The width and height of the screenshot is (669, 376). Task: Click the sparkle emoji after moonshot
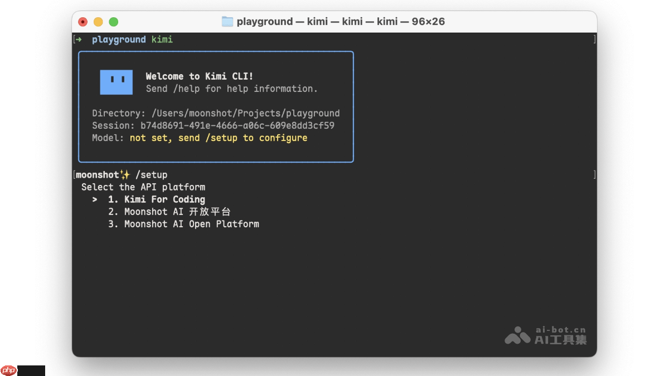tap(125, 175)
